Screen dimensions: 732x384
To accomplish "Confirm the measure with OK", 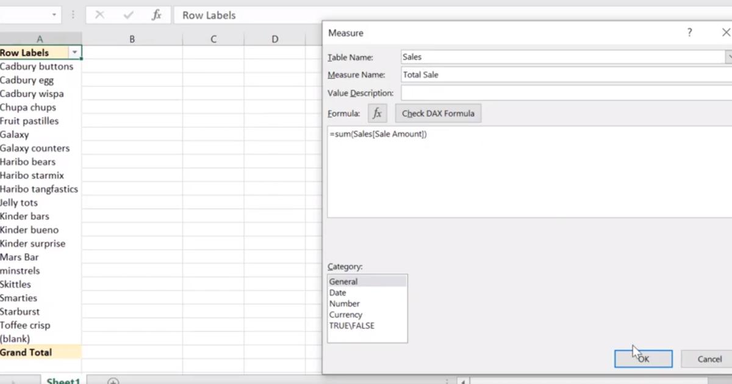I will [x=643, y=358].
